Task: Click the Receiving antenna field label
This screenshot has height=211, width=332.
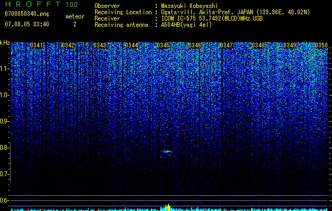Action: click(x=121, y=25)
